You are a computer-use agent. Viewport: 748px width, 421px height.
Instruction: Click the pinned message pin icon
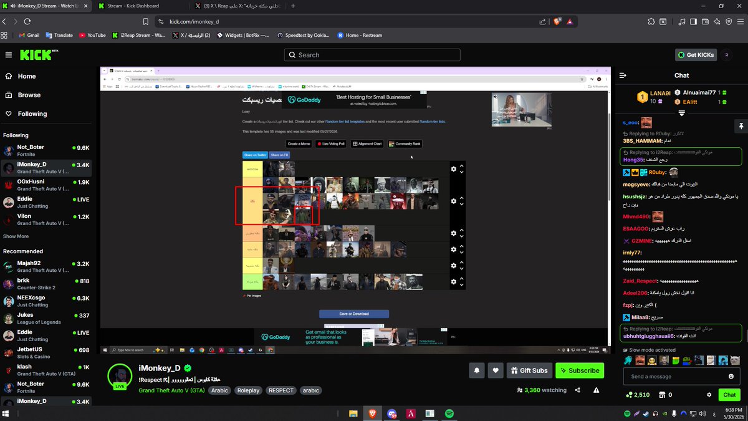[741, 125]
